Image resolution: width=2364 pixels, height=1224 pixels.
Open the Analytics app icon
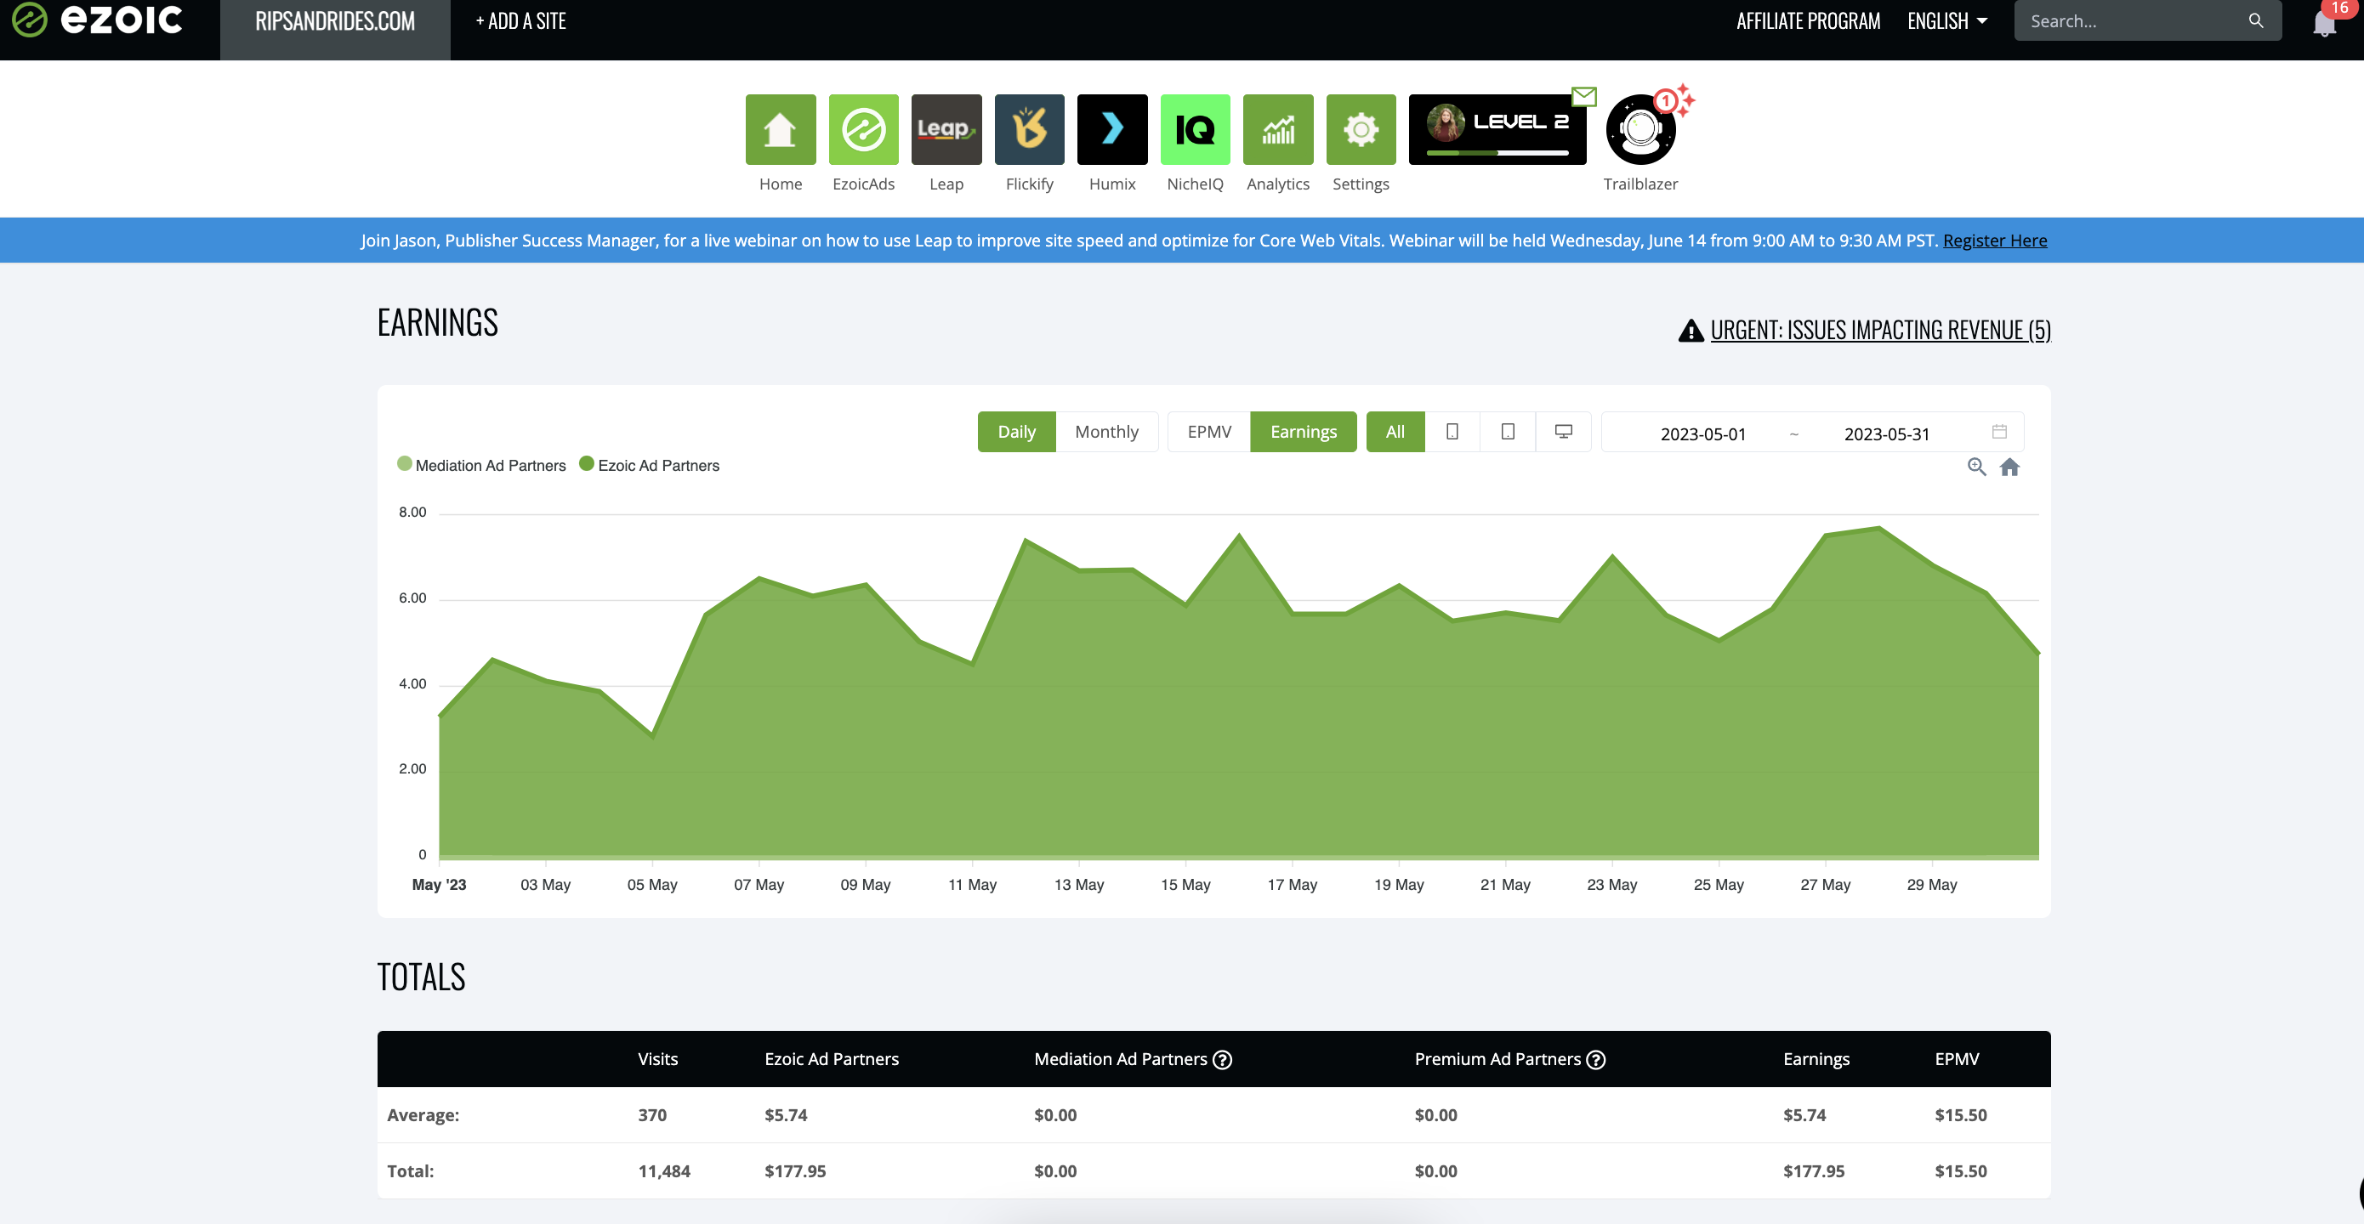point(1278,129)
